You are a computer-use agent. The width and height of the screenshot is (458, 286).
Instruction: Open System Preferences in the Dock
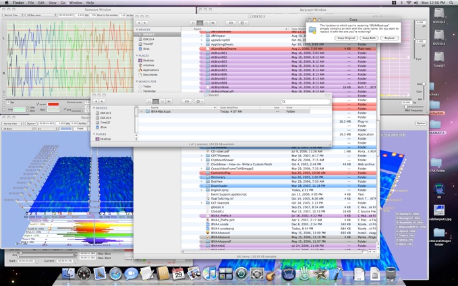[257, 273]
